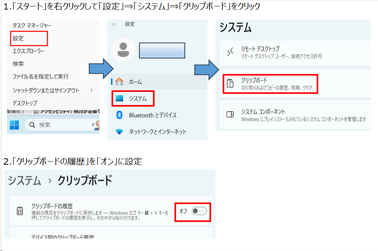
Task: Select エクスプローラー in the context menu
Action: (x=29, y=51)
